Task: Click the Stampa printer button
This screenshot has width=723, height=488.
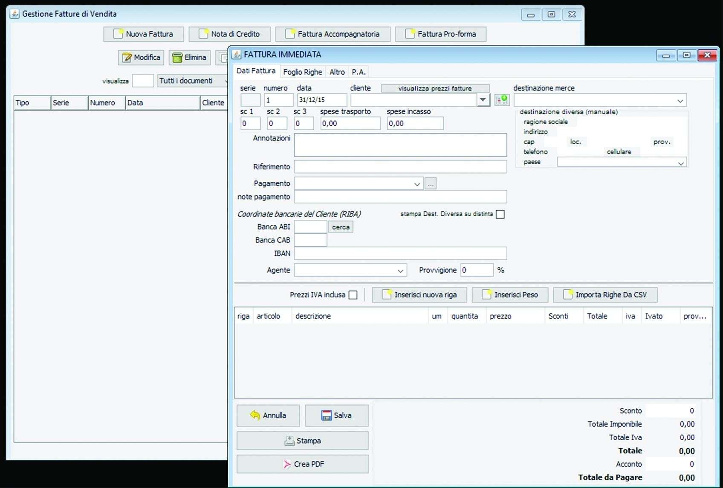Action: [302, 441]
